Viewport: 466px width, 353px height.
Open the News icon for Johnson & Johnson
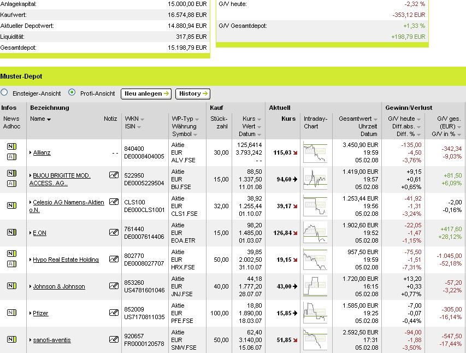click(x=11, y=285)
